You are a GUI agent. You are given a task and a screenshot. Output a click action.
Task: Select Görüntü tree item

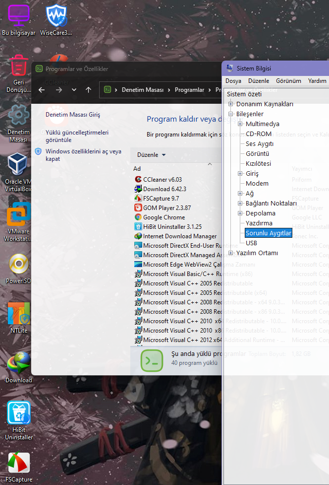click(257, 154)
